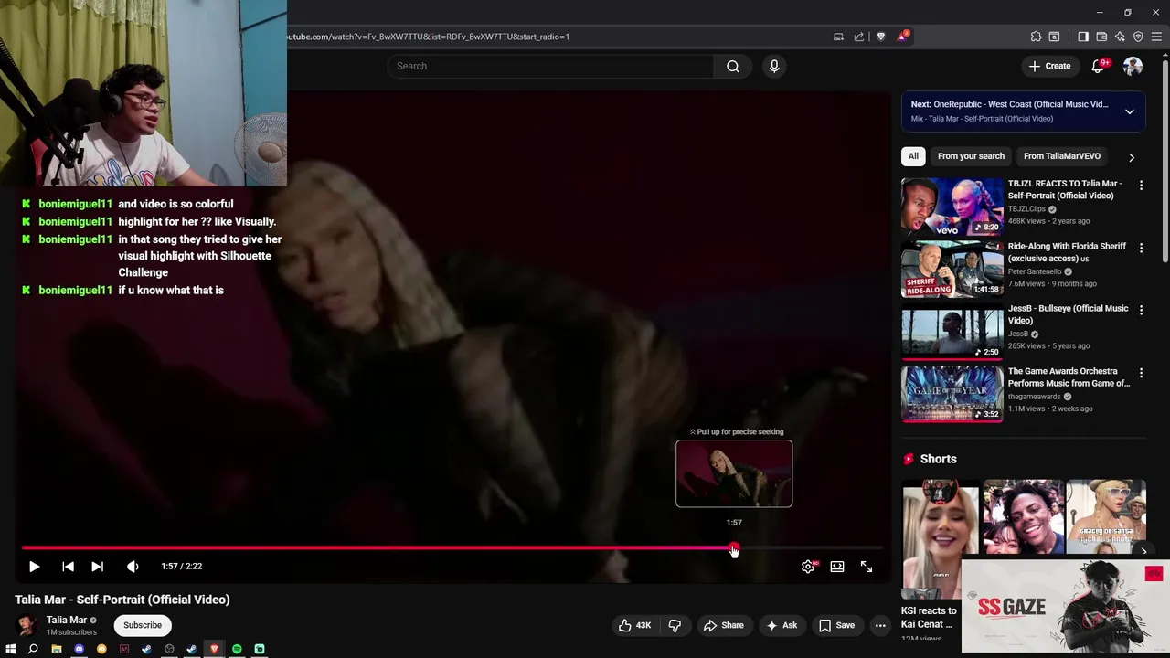Click the browser address bar URL
This screenshot has width=1170, height=658.
click(x=428, y=37)
